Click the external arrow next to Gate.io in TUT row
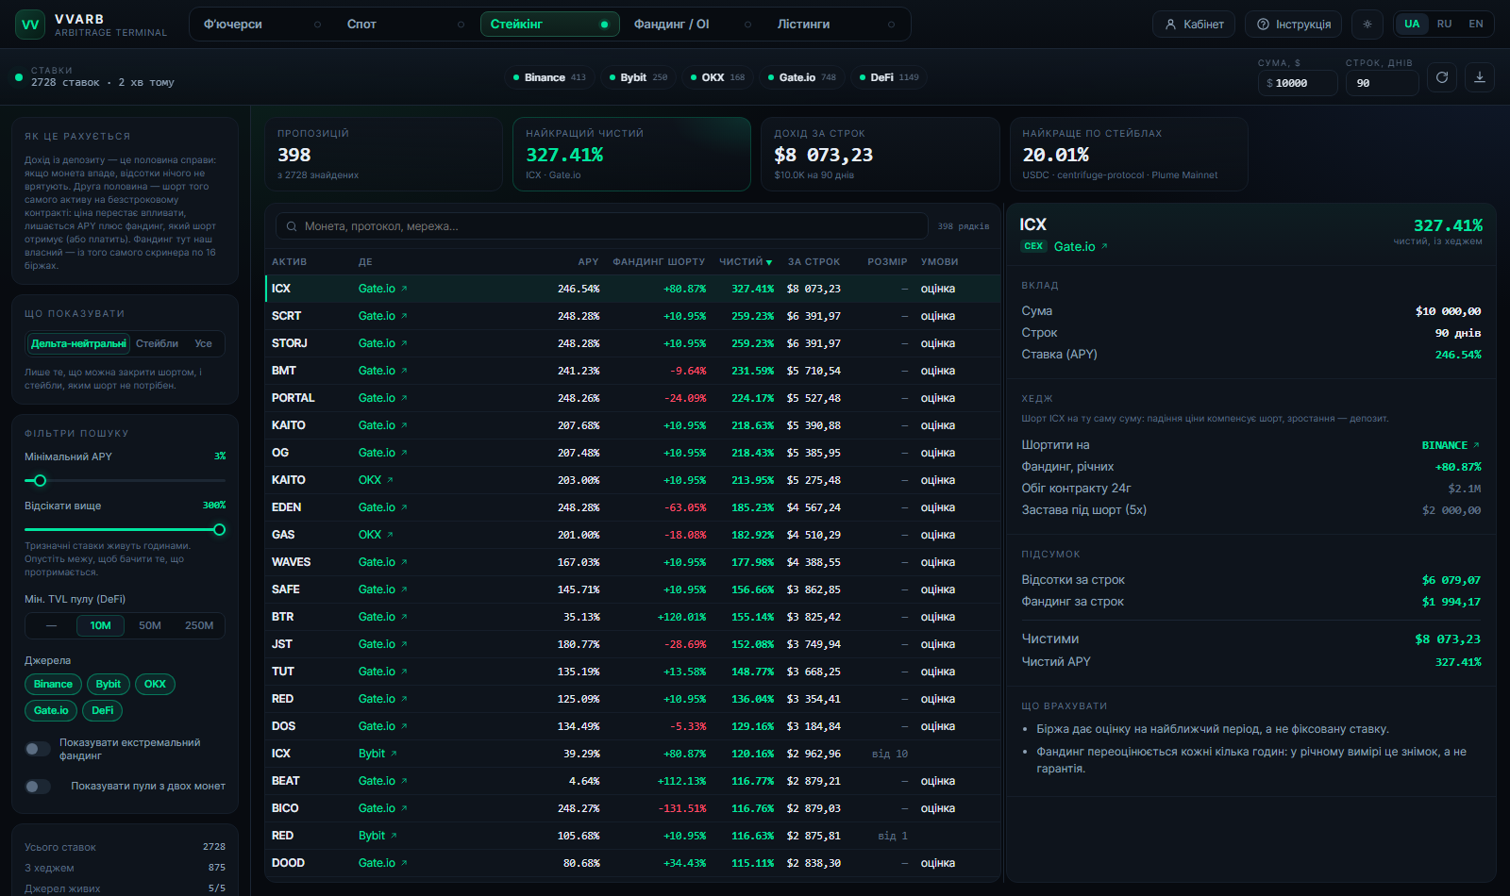This screenshot has height=896, width=1510. 404,672
